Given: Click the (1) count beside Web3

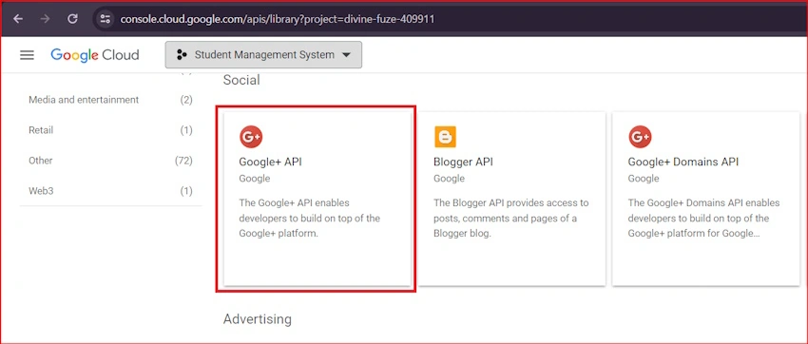Looking at the screenshot, I should coord(186,191).
